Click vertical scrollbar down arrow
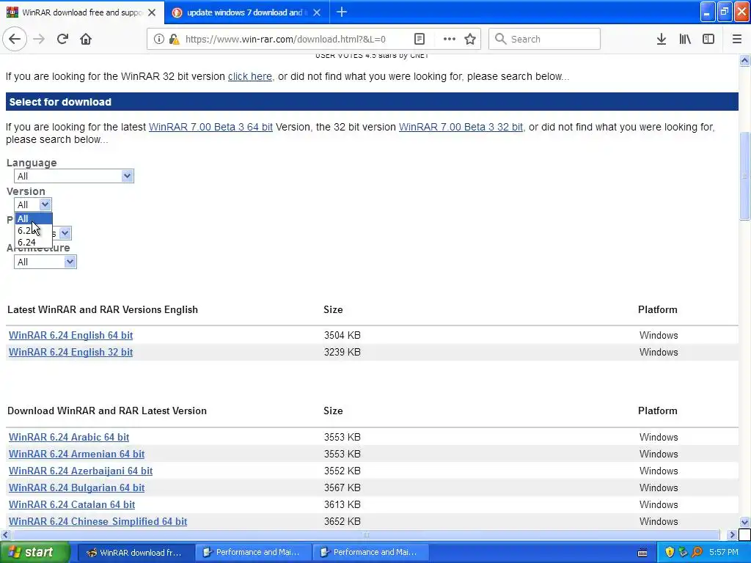Image resolution: width=751 pixels, height=563 pixels. point(744,522)
